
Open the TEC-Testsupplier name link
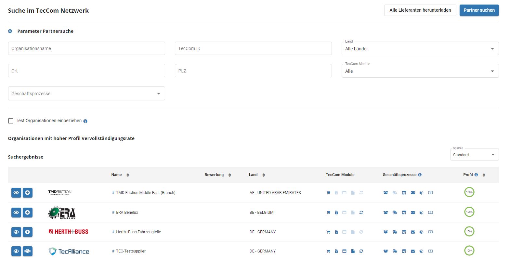point(131,251)
